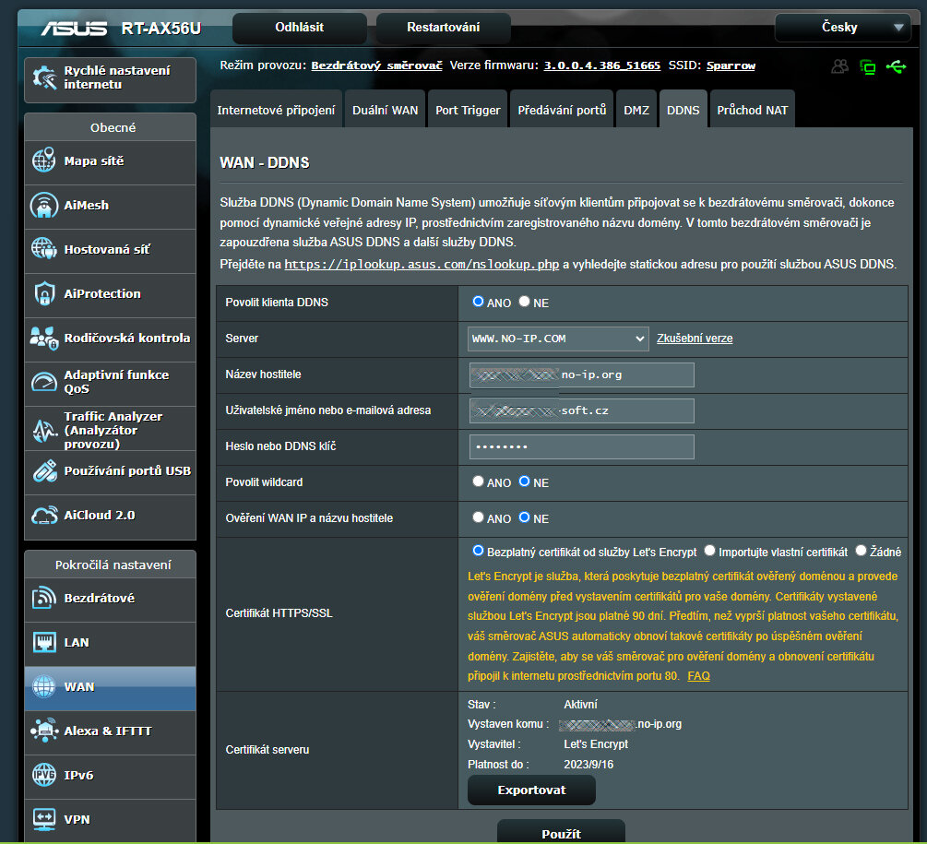Viewport: 927px width, 844px height.
Task: Open the DDNS Server dropdown
Action: click(557, 339)
